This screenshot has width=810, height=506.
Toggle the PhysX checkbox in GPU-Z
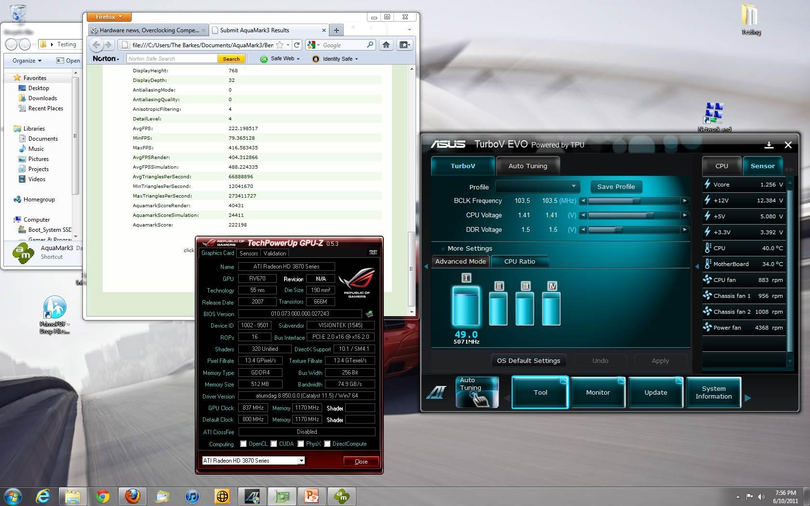pos(301,444)
